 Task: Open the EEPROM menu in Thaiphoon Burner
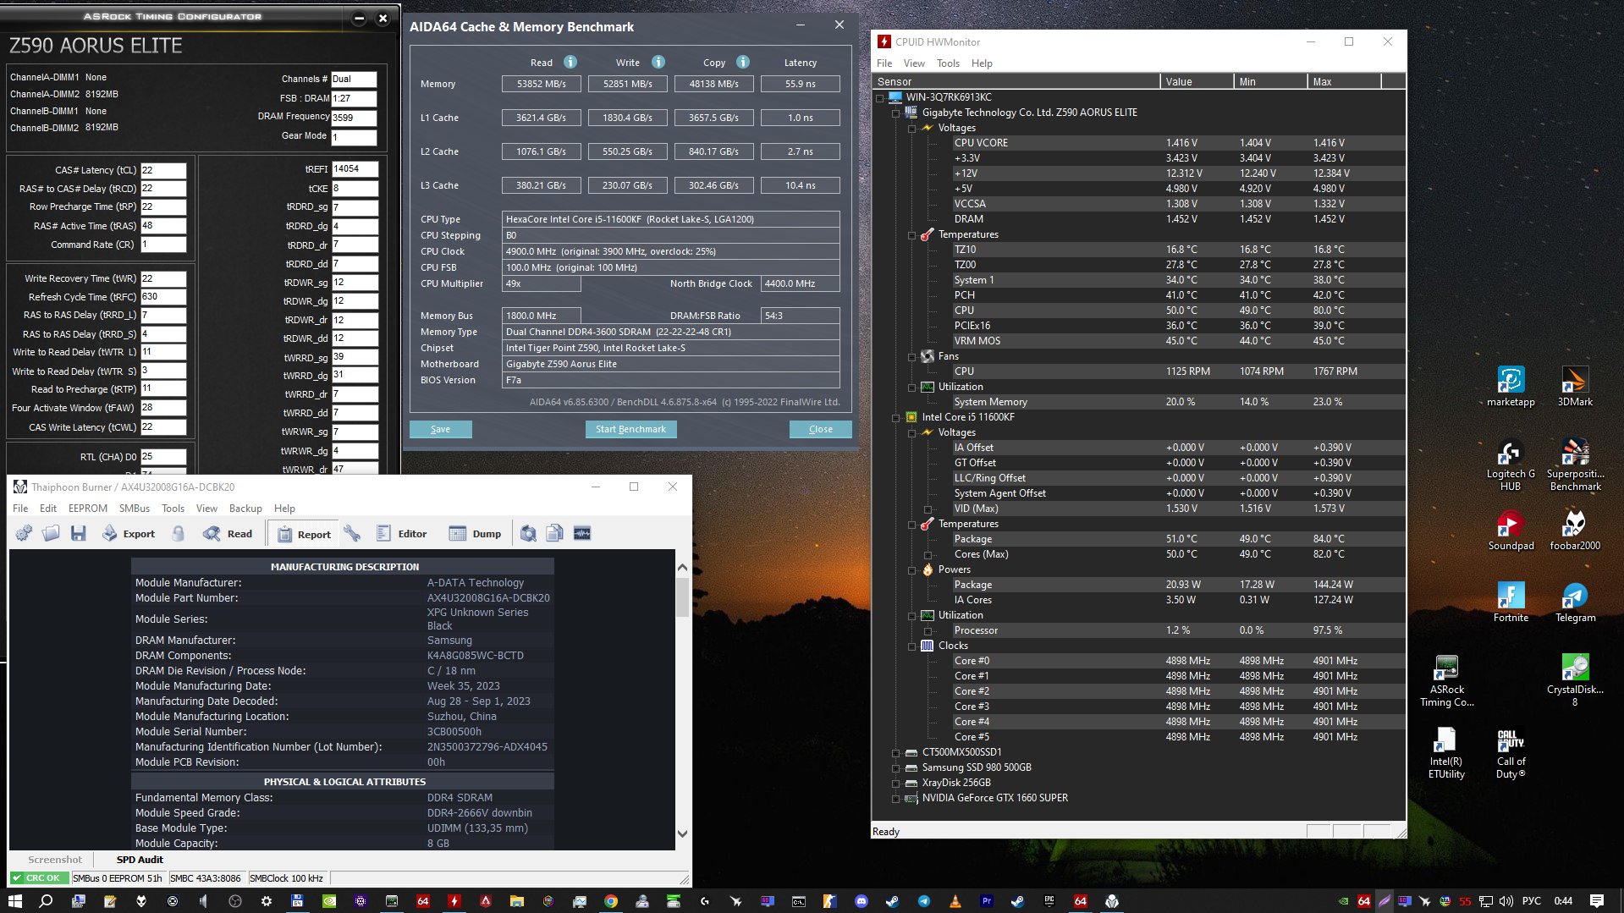pyautogui.click(x=88, y=509)
